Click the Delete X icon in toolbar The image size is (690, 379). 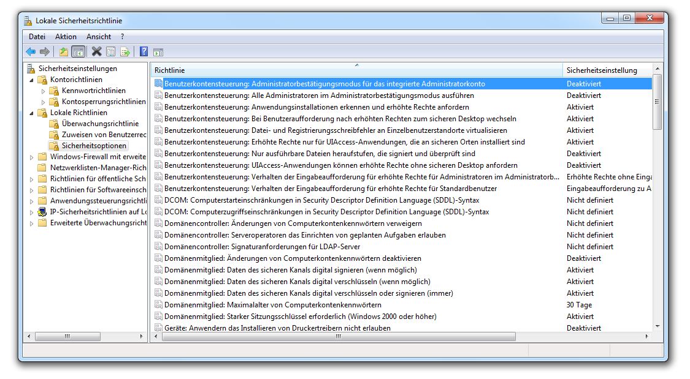[x=96, y=52]
